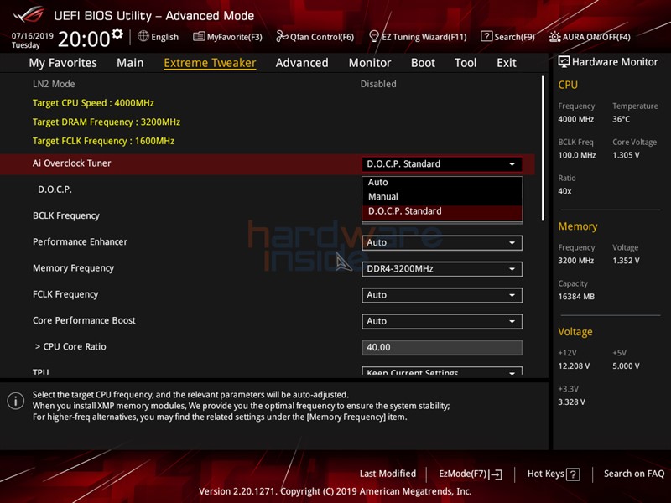Open the Core Performance Boost dropdown
This screenshot has height=503, width=671.
tap(442, 321)
